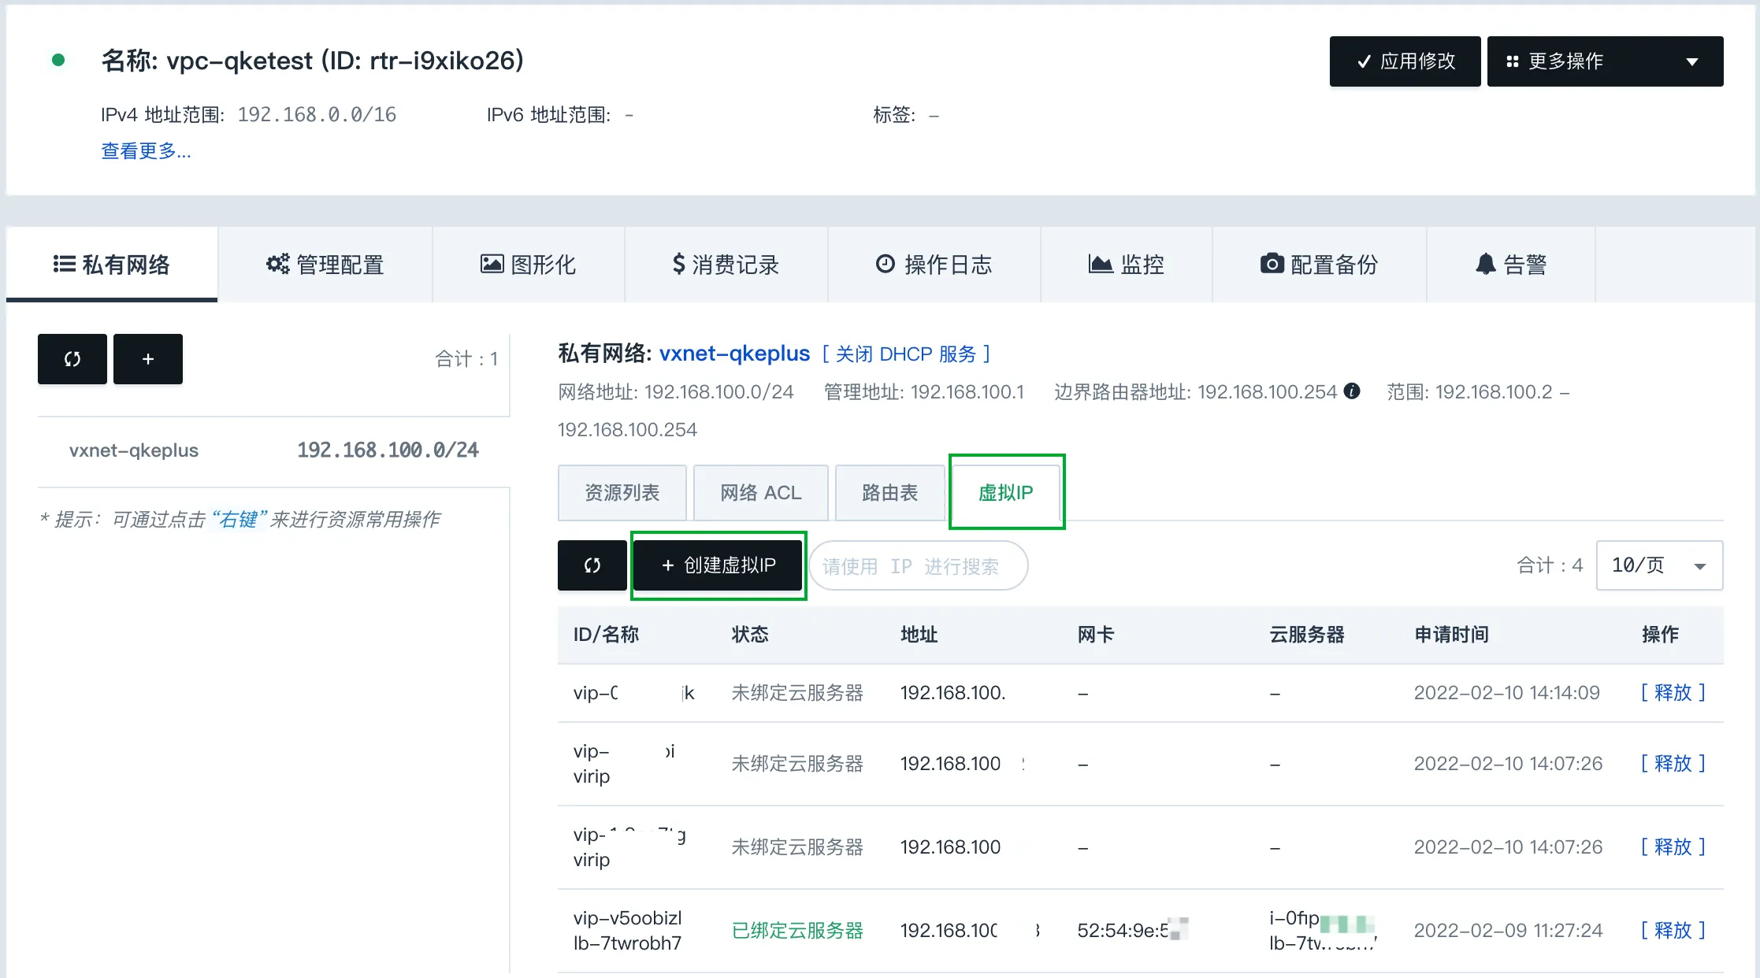Screen dimensions: 1760x978
Task: Click 网卡 column header
Action: click(1095, 635)
